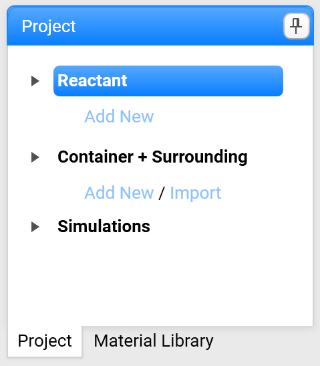This screenshot has width=320, height=366.
Task: Add a new reactant via Add New
Action: coord(119,116)
